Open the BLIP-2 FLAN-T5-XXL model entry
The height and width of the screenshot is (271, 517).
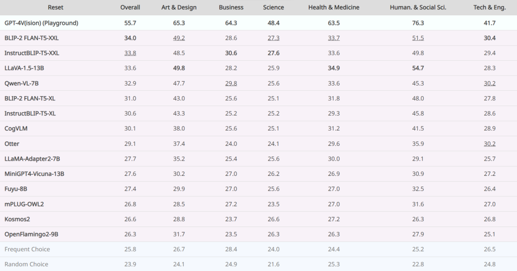tap(31, 38)
